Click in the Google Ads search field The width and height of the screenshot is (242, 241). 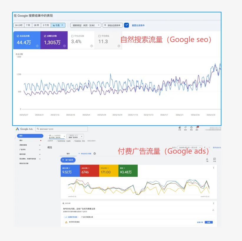coord(62,129)
